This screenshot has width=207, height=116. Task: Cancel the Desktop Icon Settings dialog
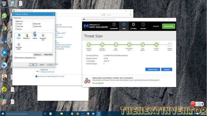coord(42,64)
